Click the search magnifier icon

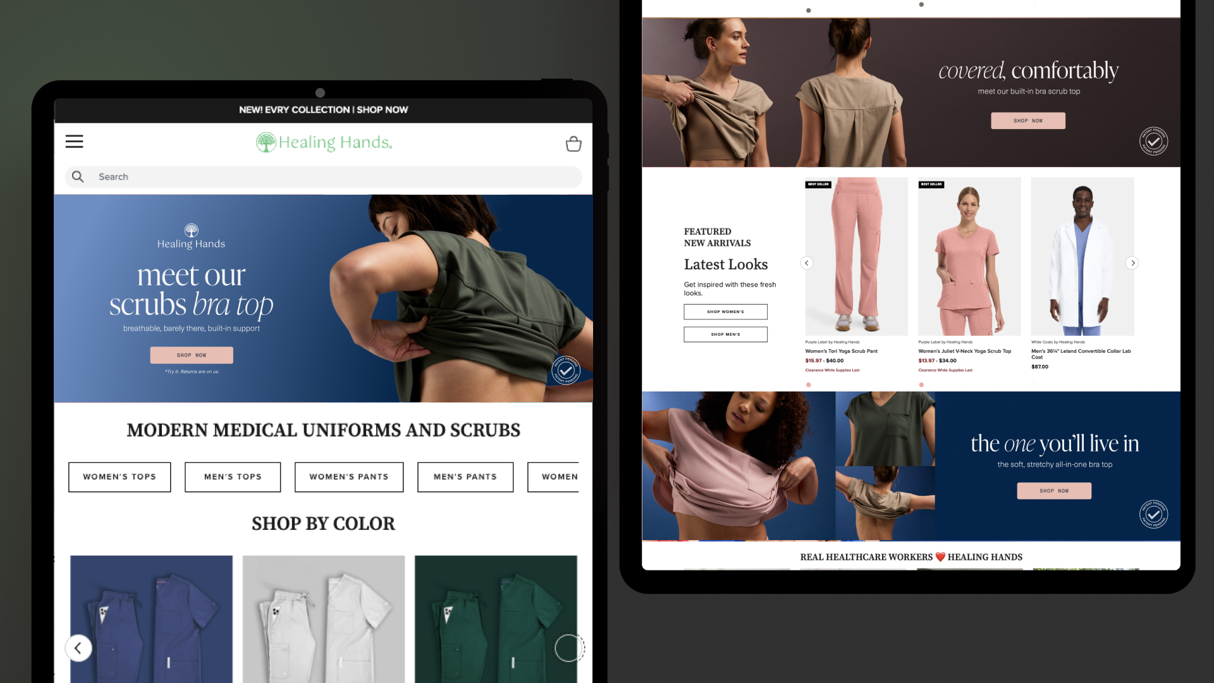[78, 177]
